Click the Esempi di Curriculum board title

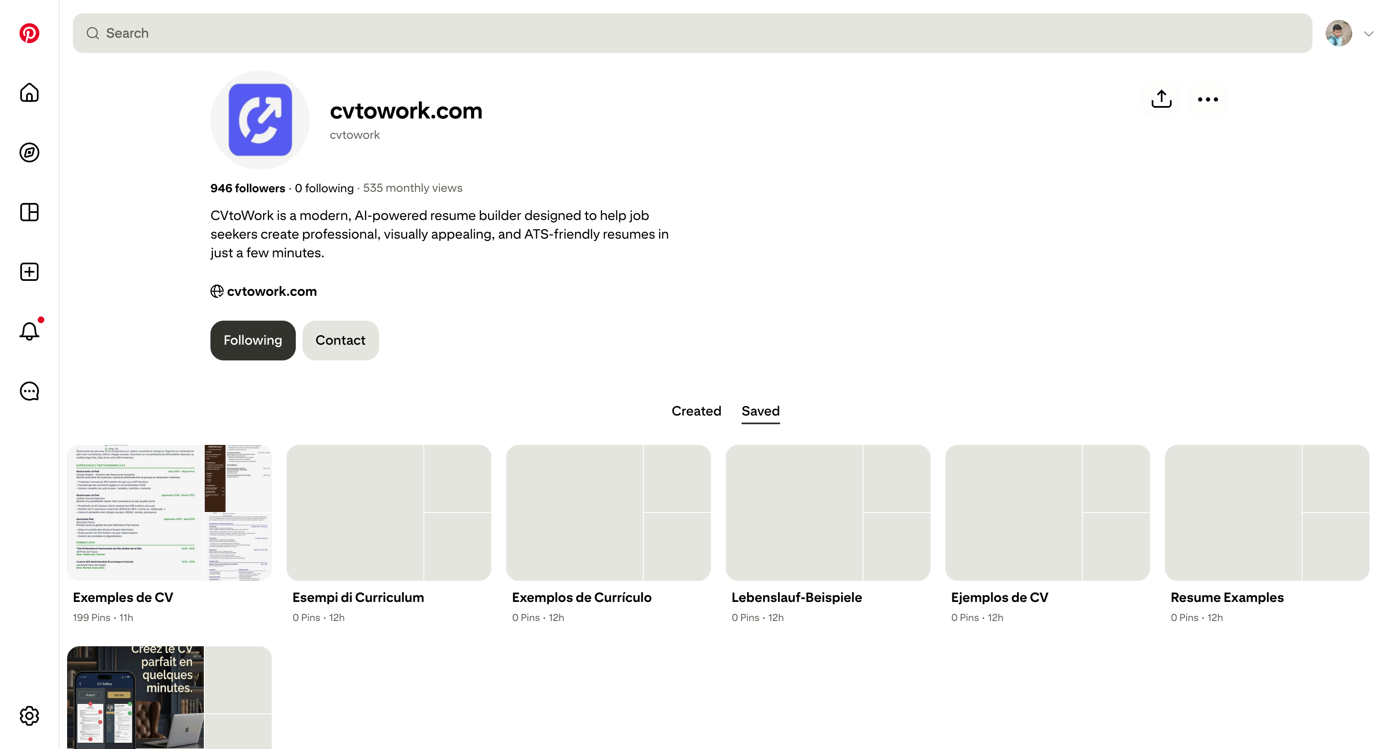coord(358,598)
